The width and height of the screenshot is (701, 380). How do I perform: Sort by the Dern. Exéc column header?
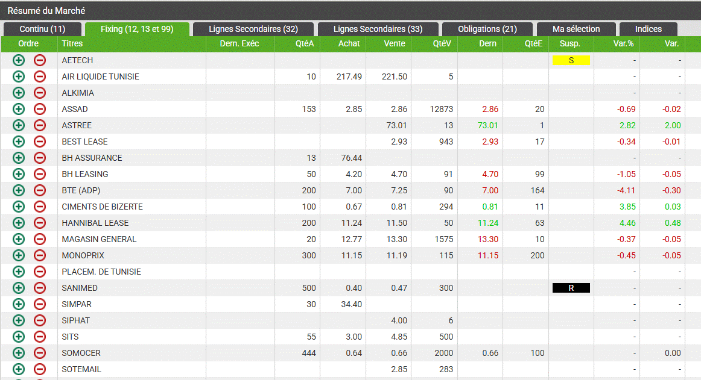(x=239, y=44)
